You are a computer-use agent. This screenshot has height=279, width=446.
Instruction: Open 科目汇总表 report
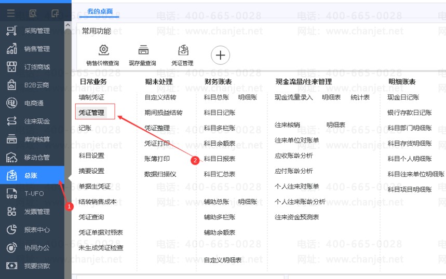click(x=220, y=174)
